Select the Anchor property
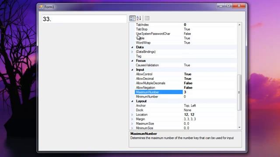Screen dimensions: 280x157 pyautogui.click(x=141, y=106)
